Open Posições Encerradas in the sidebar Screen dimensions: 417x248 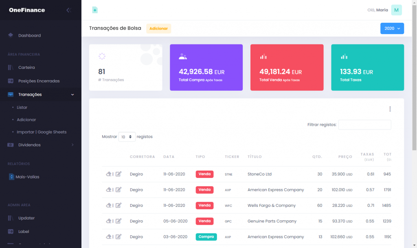coord(39,81)
